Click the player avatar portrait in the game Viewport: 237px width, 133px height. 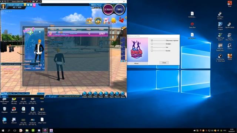[x=3, y=6]
